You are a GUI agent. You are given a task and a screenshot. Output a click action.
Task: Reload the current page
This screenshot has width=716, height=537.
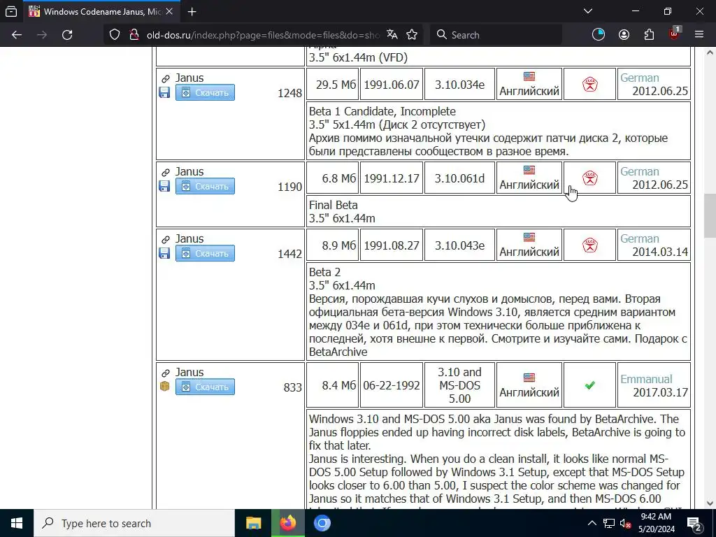[67, 35]
